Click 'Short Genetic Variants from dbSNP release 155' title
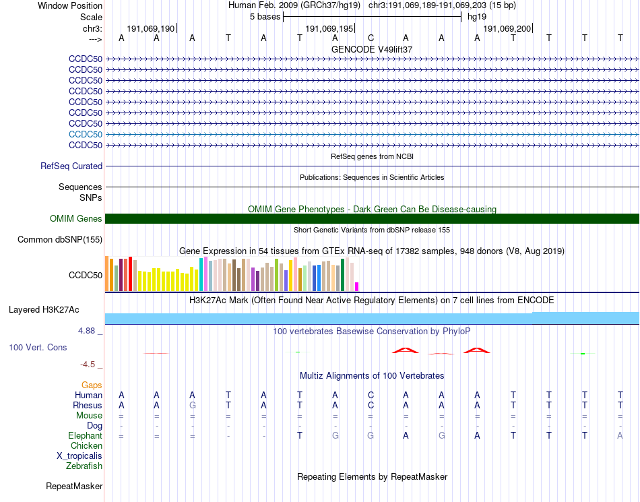 point(372,230)
